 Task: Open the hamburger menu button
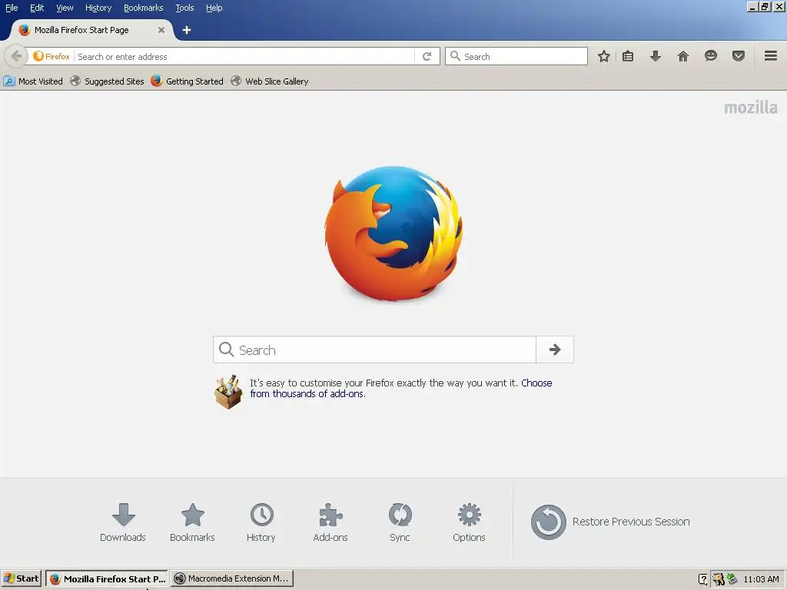click(x=771, y=56)
